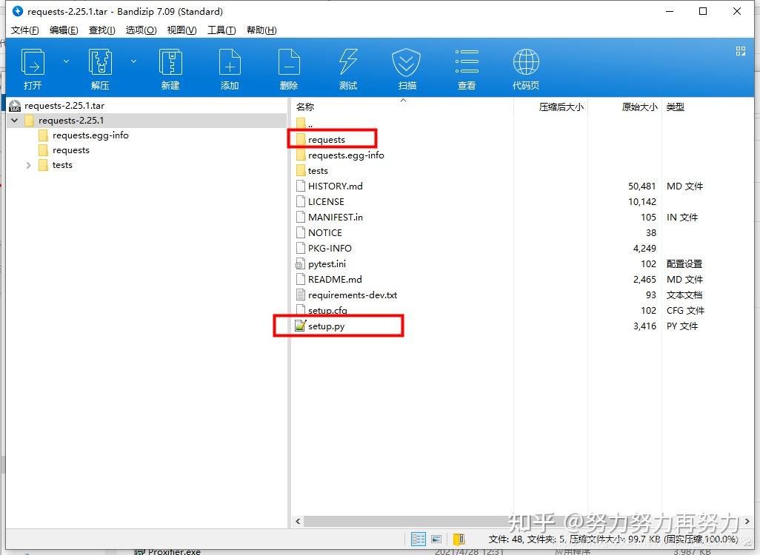Open the 选项(O) menu
Screen dimensions: 760x555
pos(141,30)
